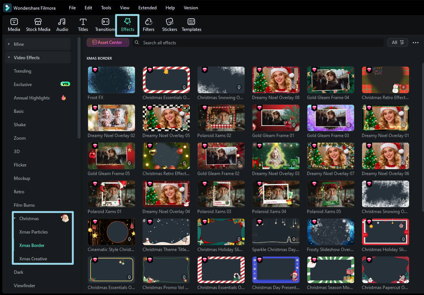Select the Dreamy Noel Overlay 02 thumbnail

click(112, 118)
